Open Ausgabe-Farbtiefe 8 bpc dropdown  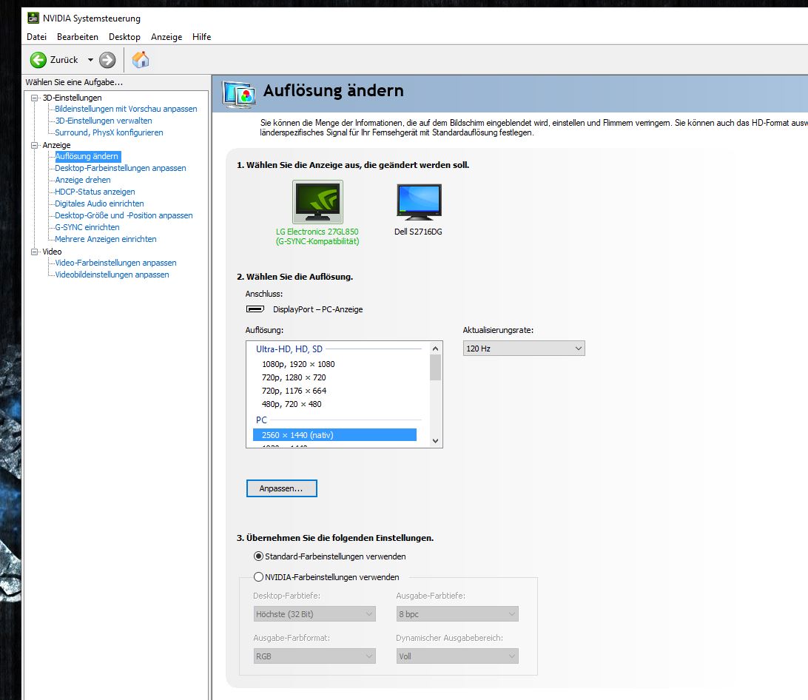point(457,614)
